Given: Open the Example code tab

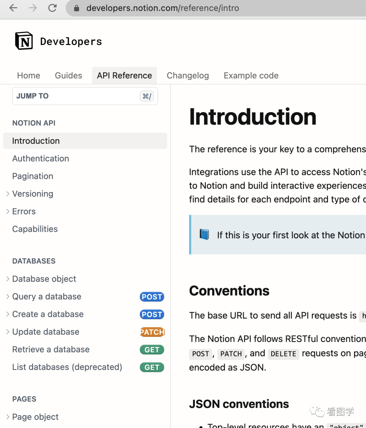Looking at the screenshot, I should [x=251, y=76].
